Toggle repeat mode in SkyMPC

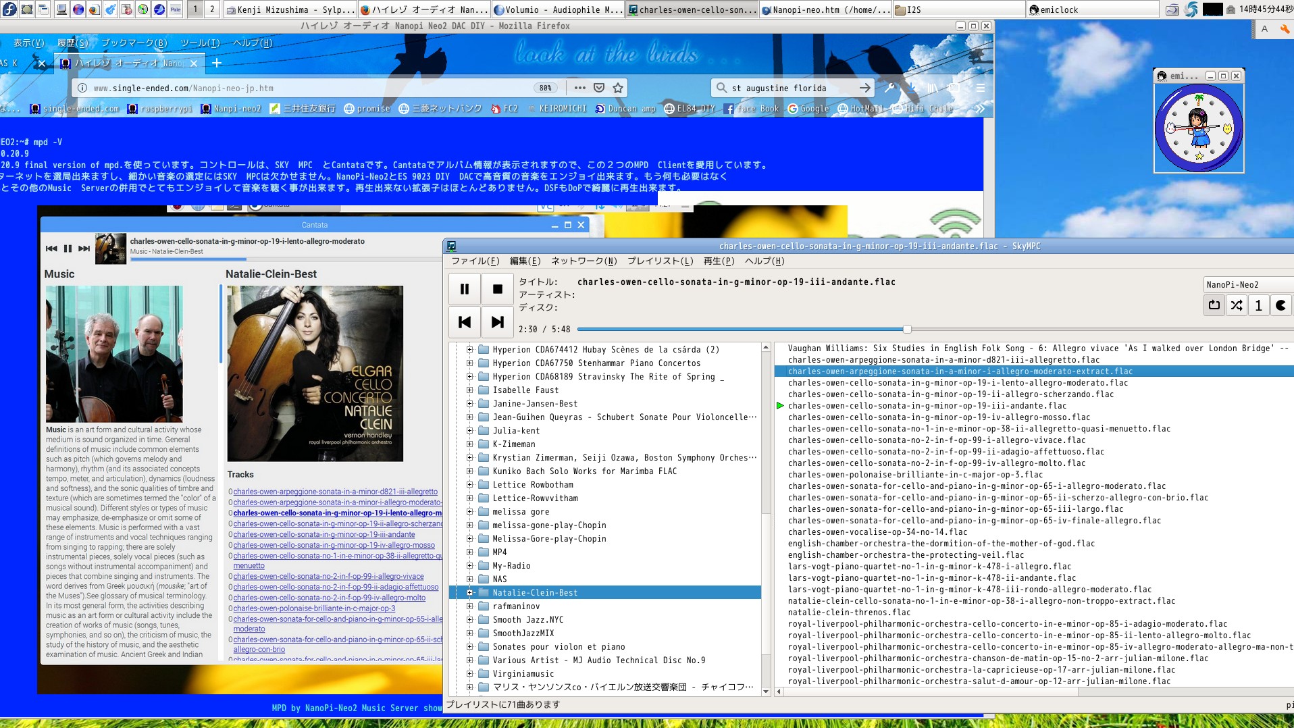(1214, 305)
